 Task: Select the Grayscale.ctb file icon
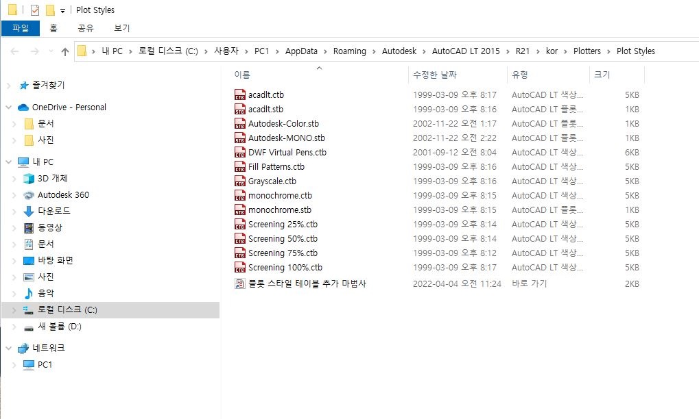click(240, 181)
